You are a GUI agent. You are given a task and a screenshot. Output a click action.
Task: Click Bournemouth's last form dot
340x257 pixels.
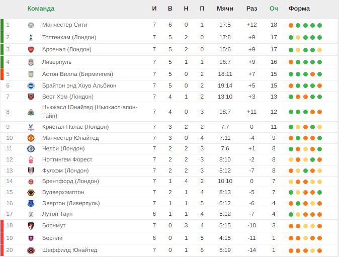(x=319, y=226)
